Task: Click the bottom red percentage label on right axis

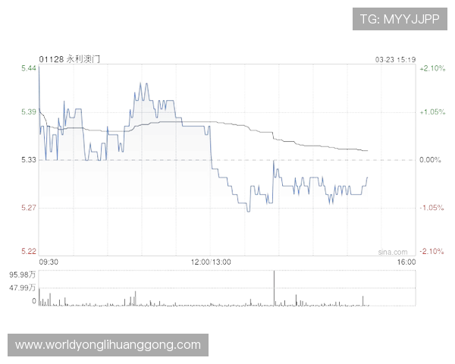Action: pos(431,250)
